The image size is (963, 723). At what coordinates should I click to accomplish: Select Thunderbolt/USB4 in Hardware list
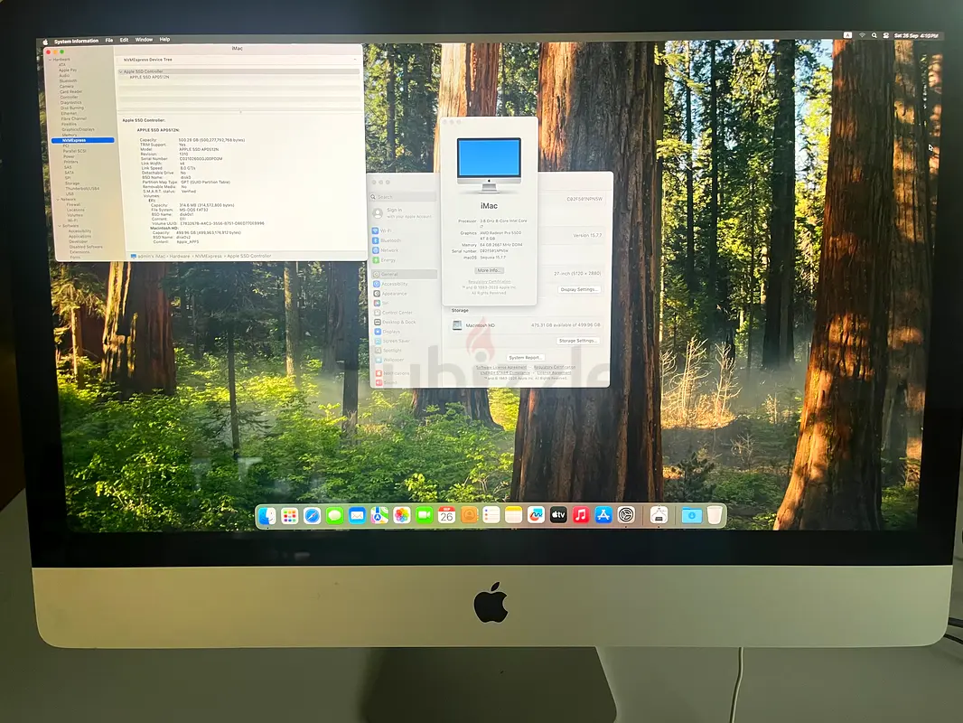tap(82, 189)
